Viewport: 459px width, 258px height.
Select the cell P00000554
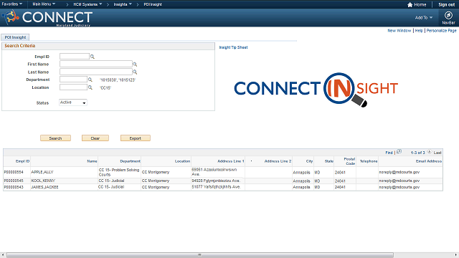pyautogui.click(x=14, y=172)
